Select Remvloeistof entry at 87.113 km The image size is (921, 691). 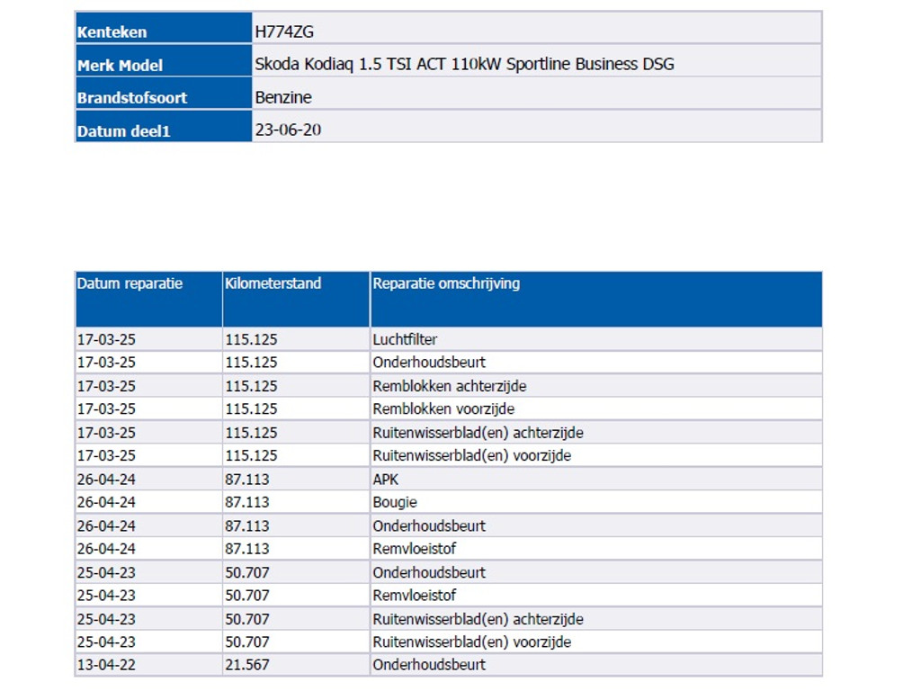coord(414,549)
